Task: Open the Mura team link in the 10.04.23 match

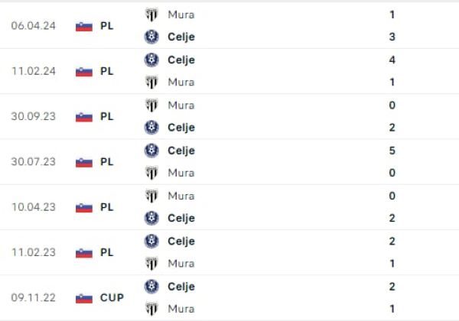Action: 181,196
